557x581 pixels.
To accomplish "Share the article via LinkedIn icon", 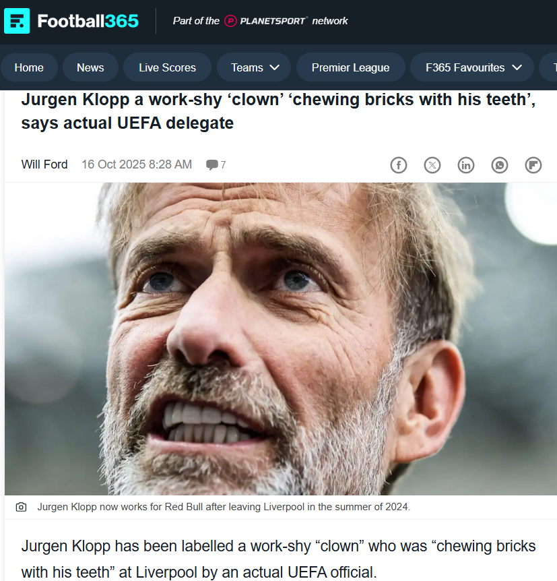I will (466, 165).
